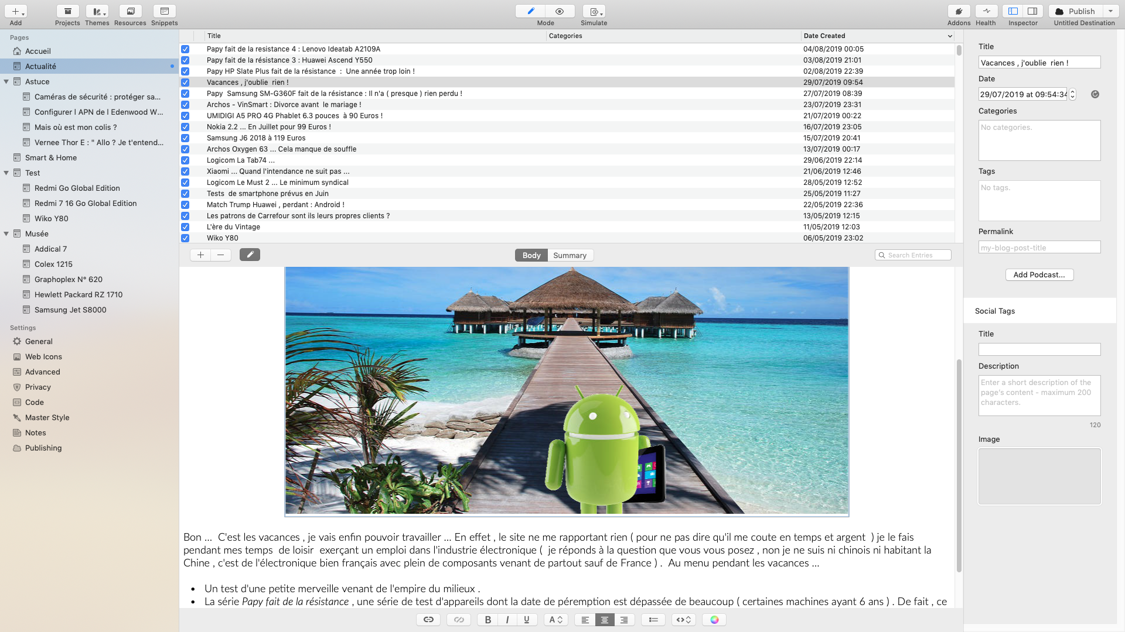
Task: Uncheck the Vacances, j'oublie rien entry checkbox
Action: coord(185,83)
